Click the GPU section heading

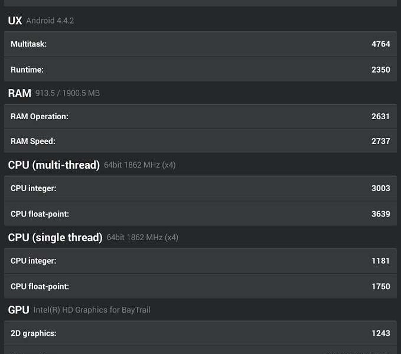point(18,310)
